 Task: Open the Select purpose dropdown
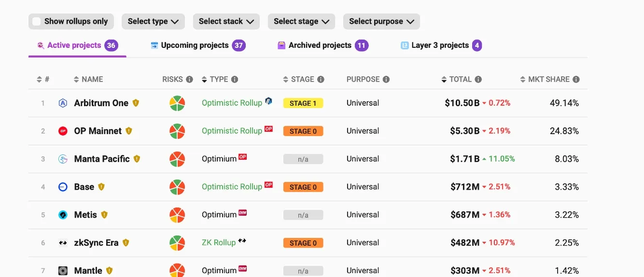(381, 21)
